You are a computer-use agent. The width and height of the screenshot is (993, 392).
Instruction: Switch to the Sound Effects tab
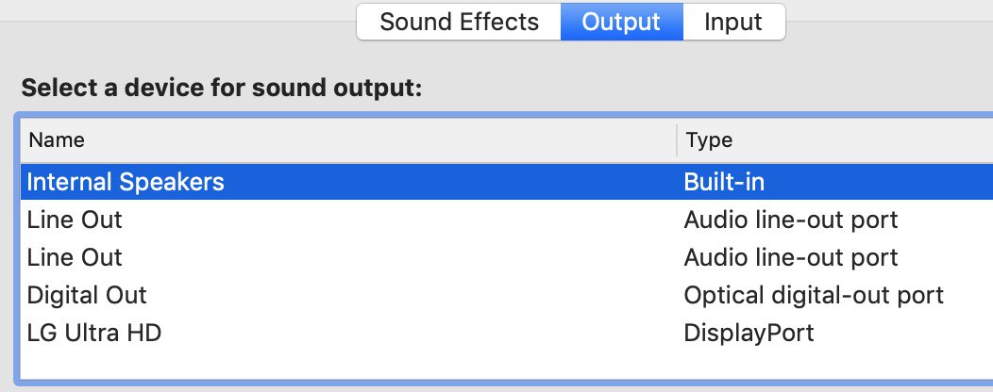(459, 22)
